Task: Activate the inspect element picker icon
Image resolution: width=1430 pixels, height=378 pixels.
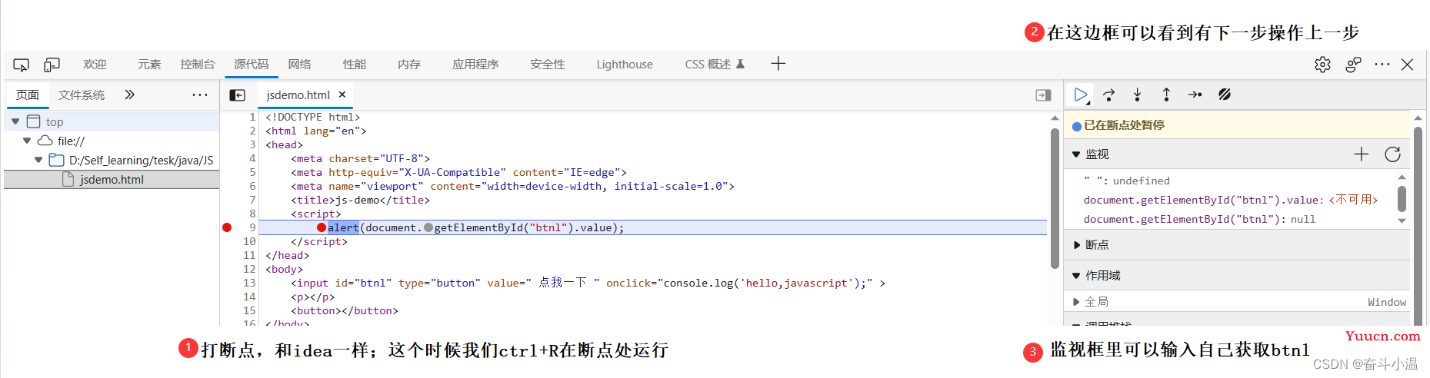Action: click(22, 65)
